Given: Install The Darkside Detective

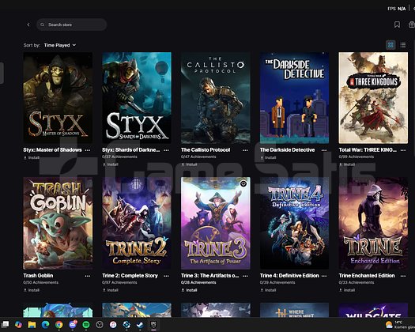Looking at the screenshot, I should click(268, 157).
